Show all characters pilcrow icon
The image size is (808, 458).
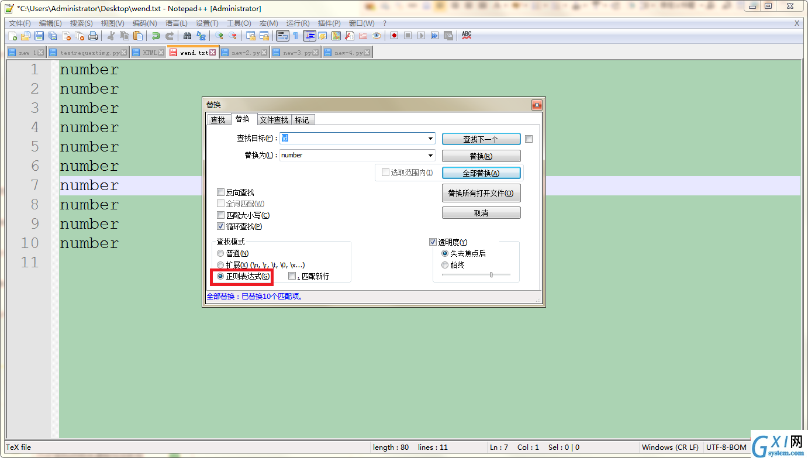pos(295,36)
